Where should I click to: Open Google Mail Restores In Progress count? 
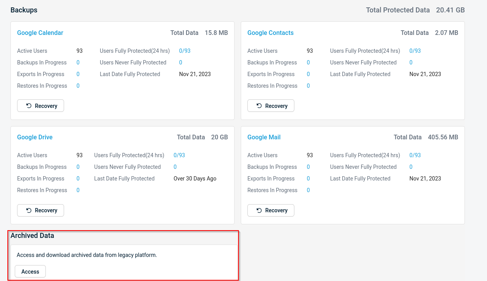(x=308, y=190)
